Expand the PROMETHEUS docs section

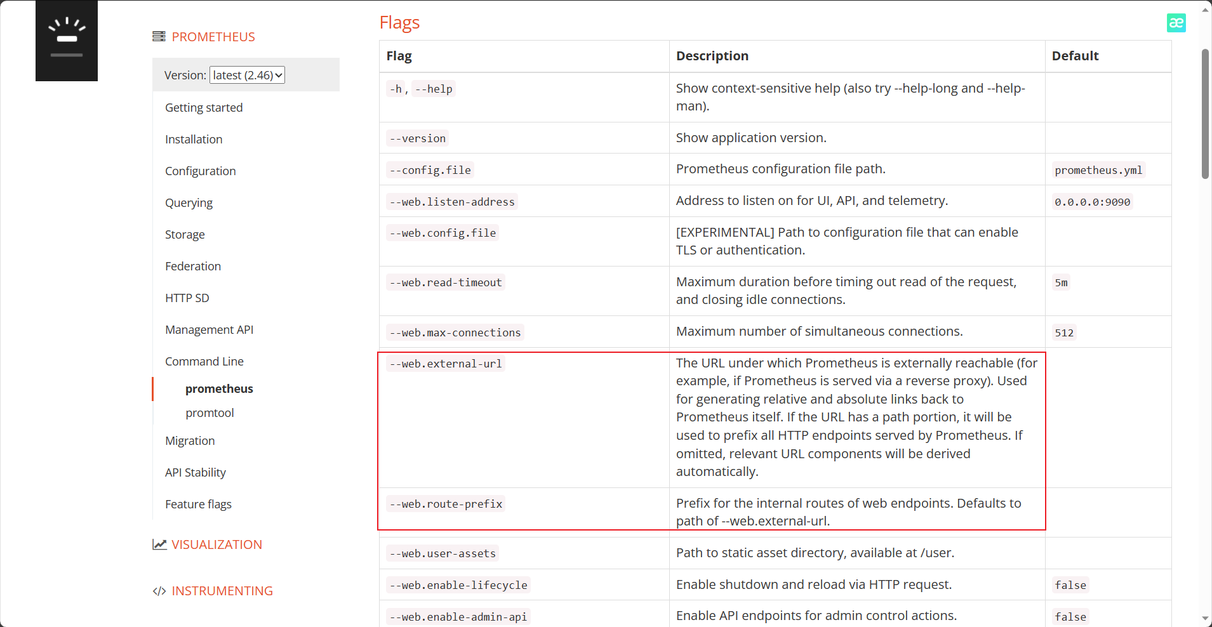coord(213,37)
